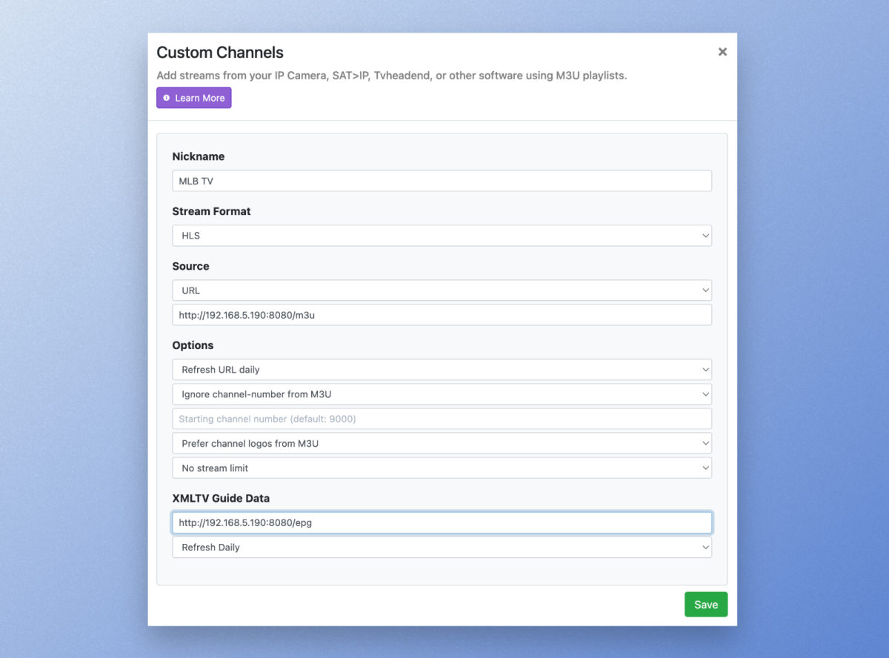The image size is (889, 658).
Task: Open the No stream limit dropdown
Action: [442, 468]
